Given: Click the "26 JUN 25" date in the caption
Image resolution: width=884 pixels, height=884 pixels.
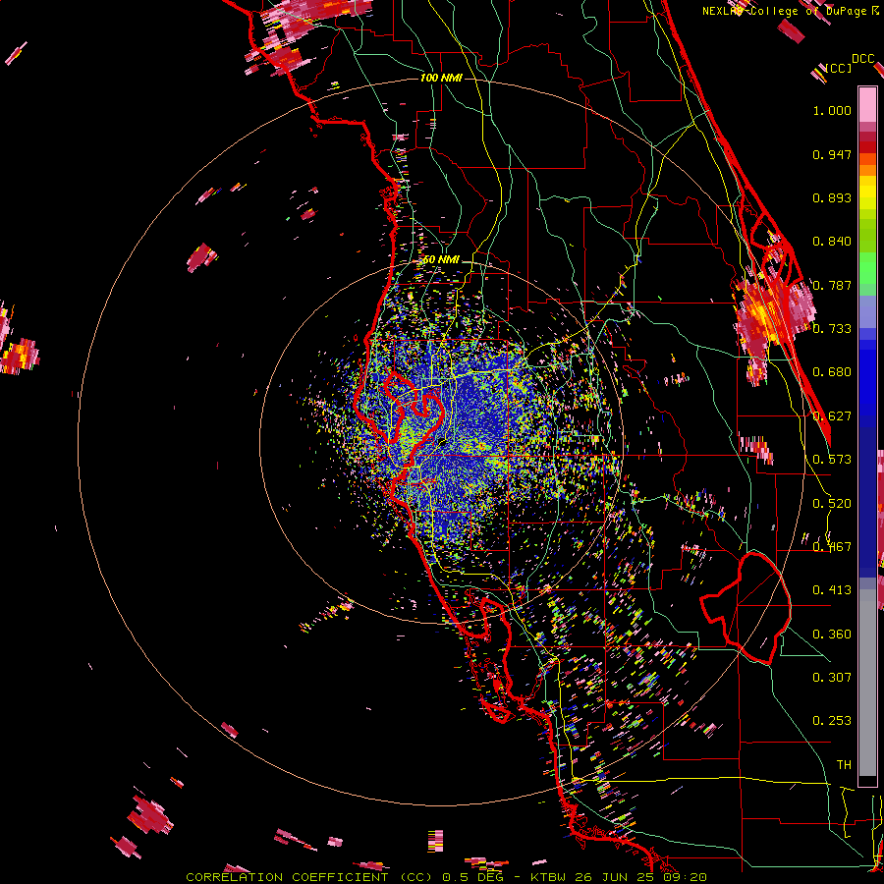Looking at the screenshot, I should [612, 877].
